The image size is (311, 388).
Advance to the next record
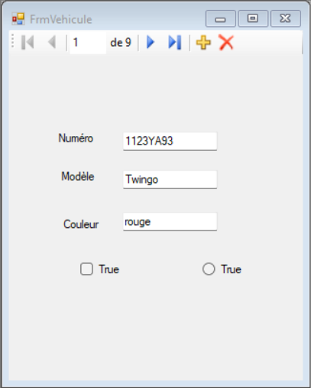coord(151,42)
